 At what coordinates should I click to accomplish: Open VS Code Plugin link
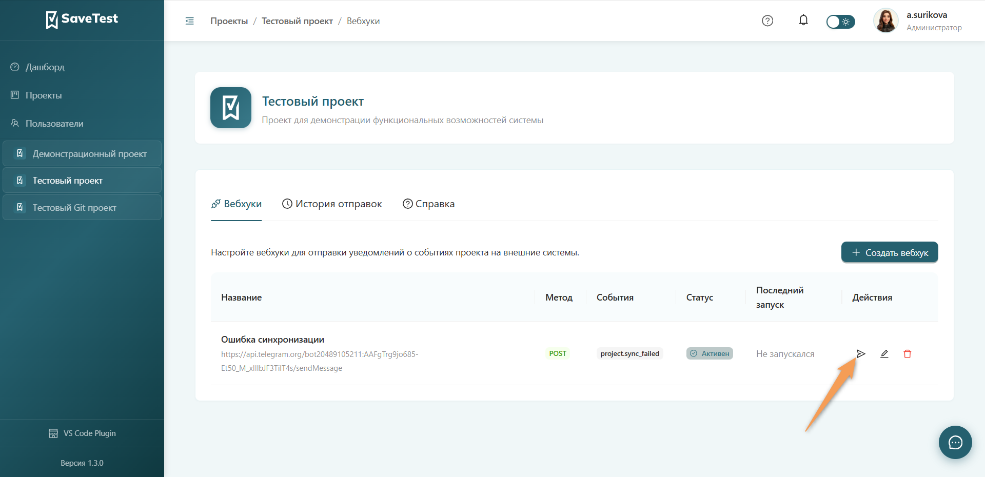[82, 433]
